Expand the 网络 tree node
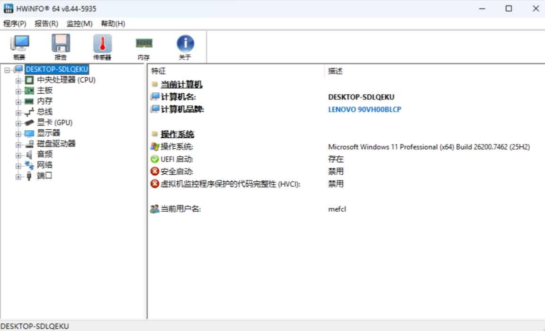This screenshot has width=545, height=331. [18, 166]
